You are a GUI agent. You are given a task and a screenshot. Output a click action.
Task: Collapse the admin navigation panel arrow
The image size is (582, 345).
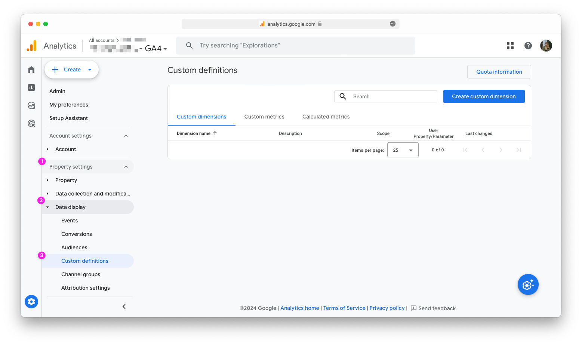[x=124, y=307]
